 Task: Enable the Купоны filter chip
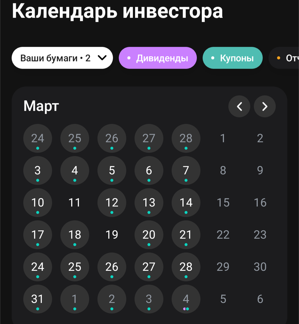coord(232,58)
